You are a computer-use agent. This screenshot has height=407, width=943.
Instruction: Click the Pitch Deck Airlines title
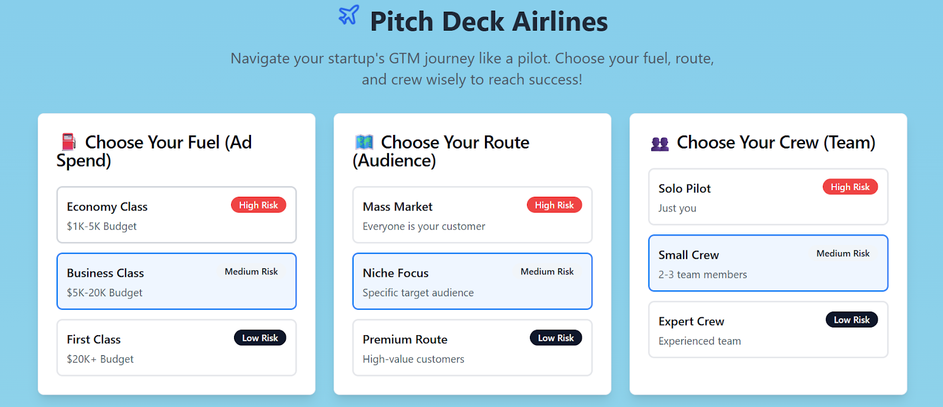pyautogui.click(x=489, y=22)
